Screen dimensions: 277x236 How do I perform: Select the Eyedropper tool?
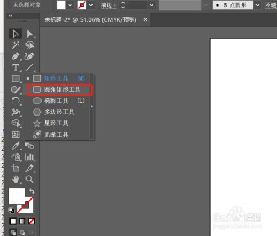tap(16, 146)
